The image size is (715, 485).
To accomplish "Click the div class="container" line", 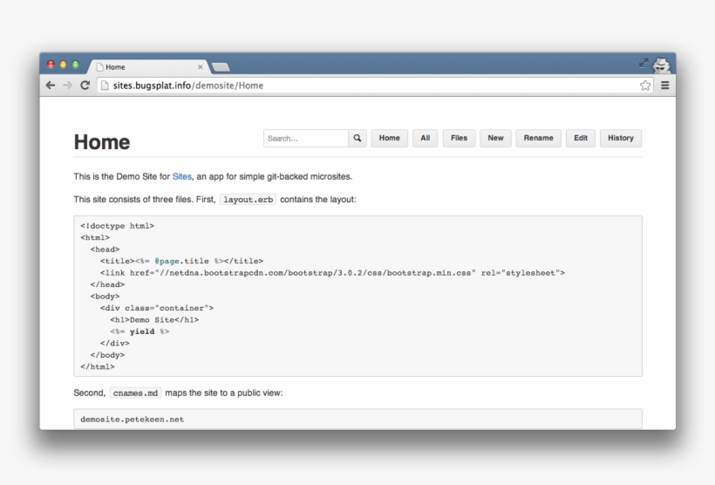I will (157, 308).
